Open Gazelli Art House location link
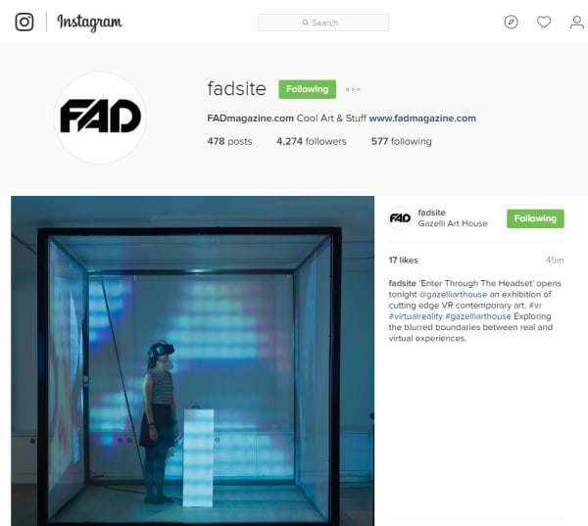Image resolution: width=588 pixels, height=526 pixels. pos(453,223)
